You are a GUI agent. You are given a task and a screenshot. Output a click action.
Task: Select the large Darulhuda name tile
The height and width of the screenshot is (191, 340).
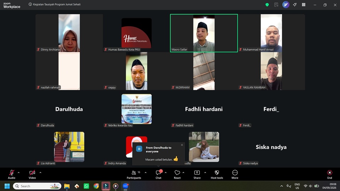[69, 109]
